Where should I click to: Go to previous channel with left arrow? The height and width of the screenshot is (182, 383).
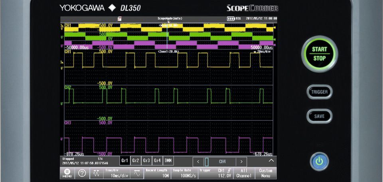tap(198, 162)
